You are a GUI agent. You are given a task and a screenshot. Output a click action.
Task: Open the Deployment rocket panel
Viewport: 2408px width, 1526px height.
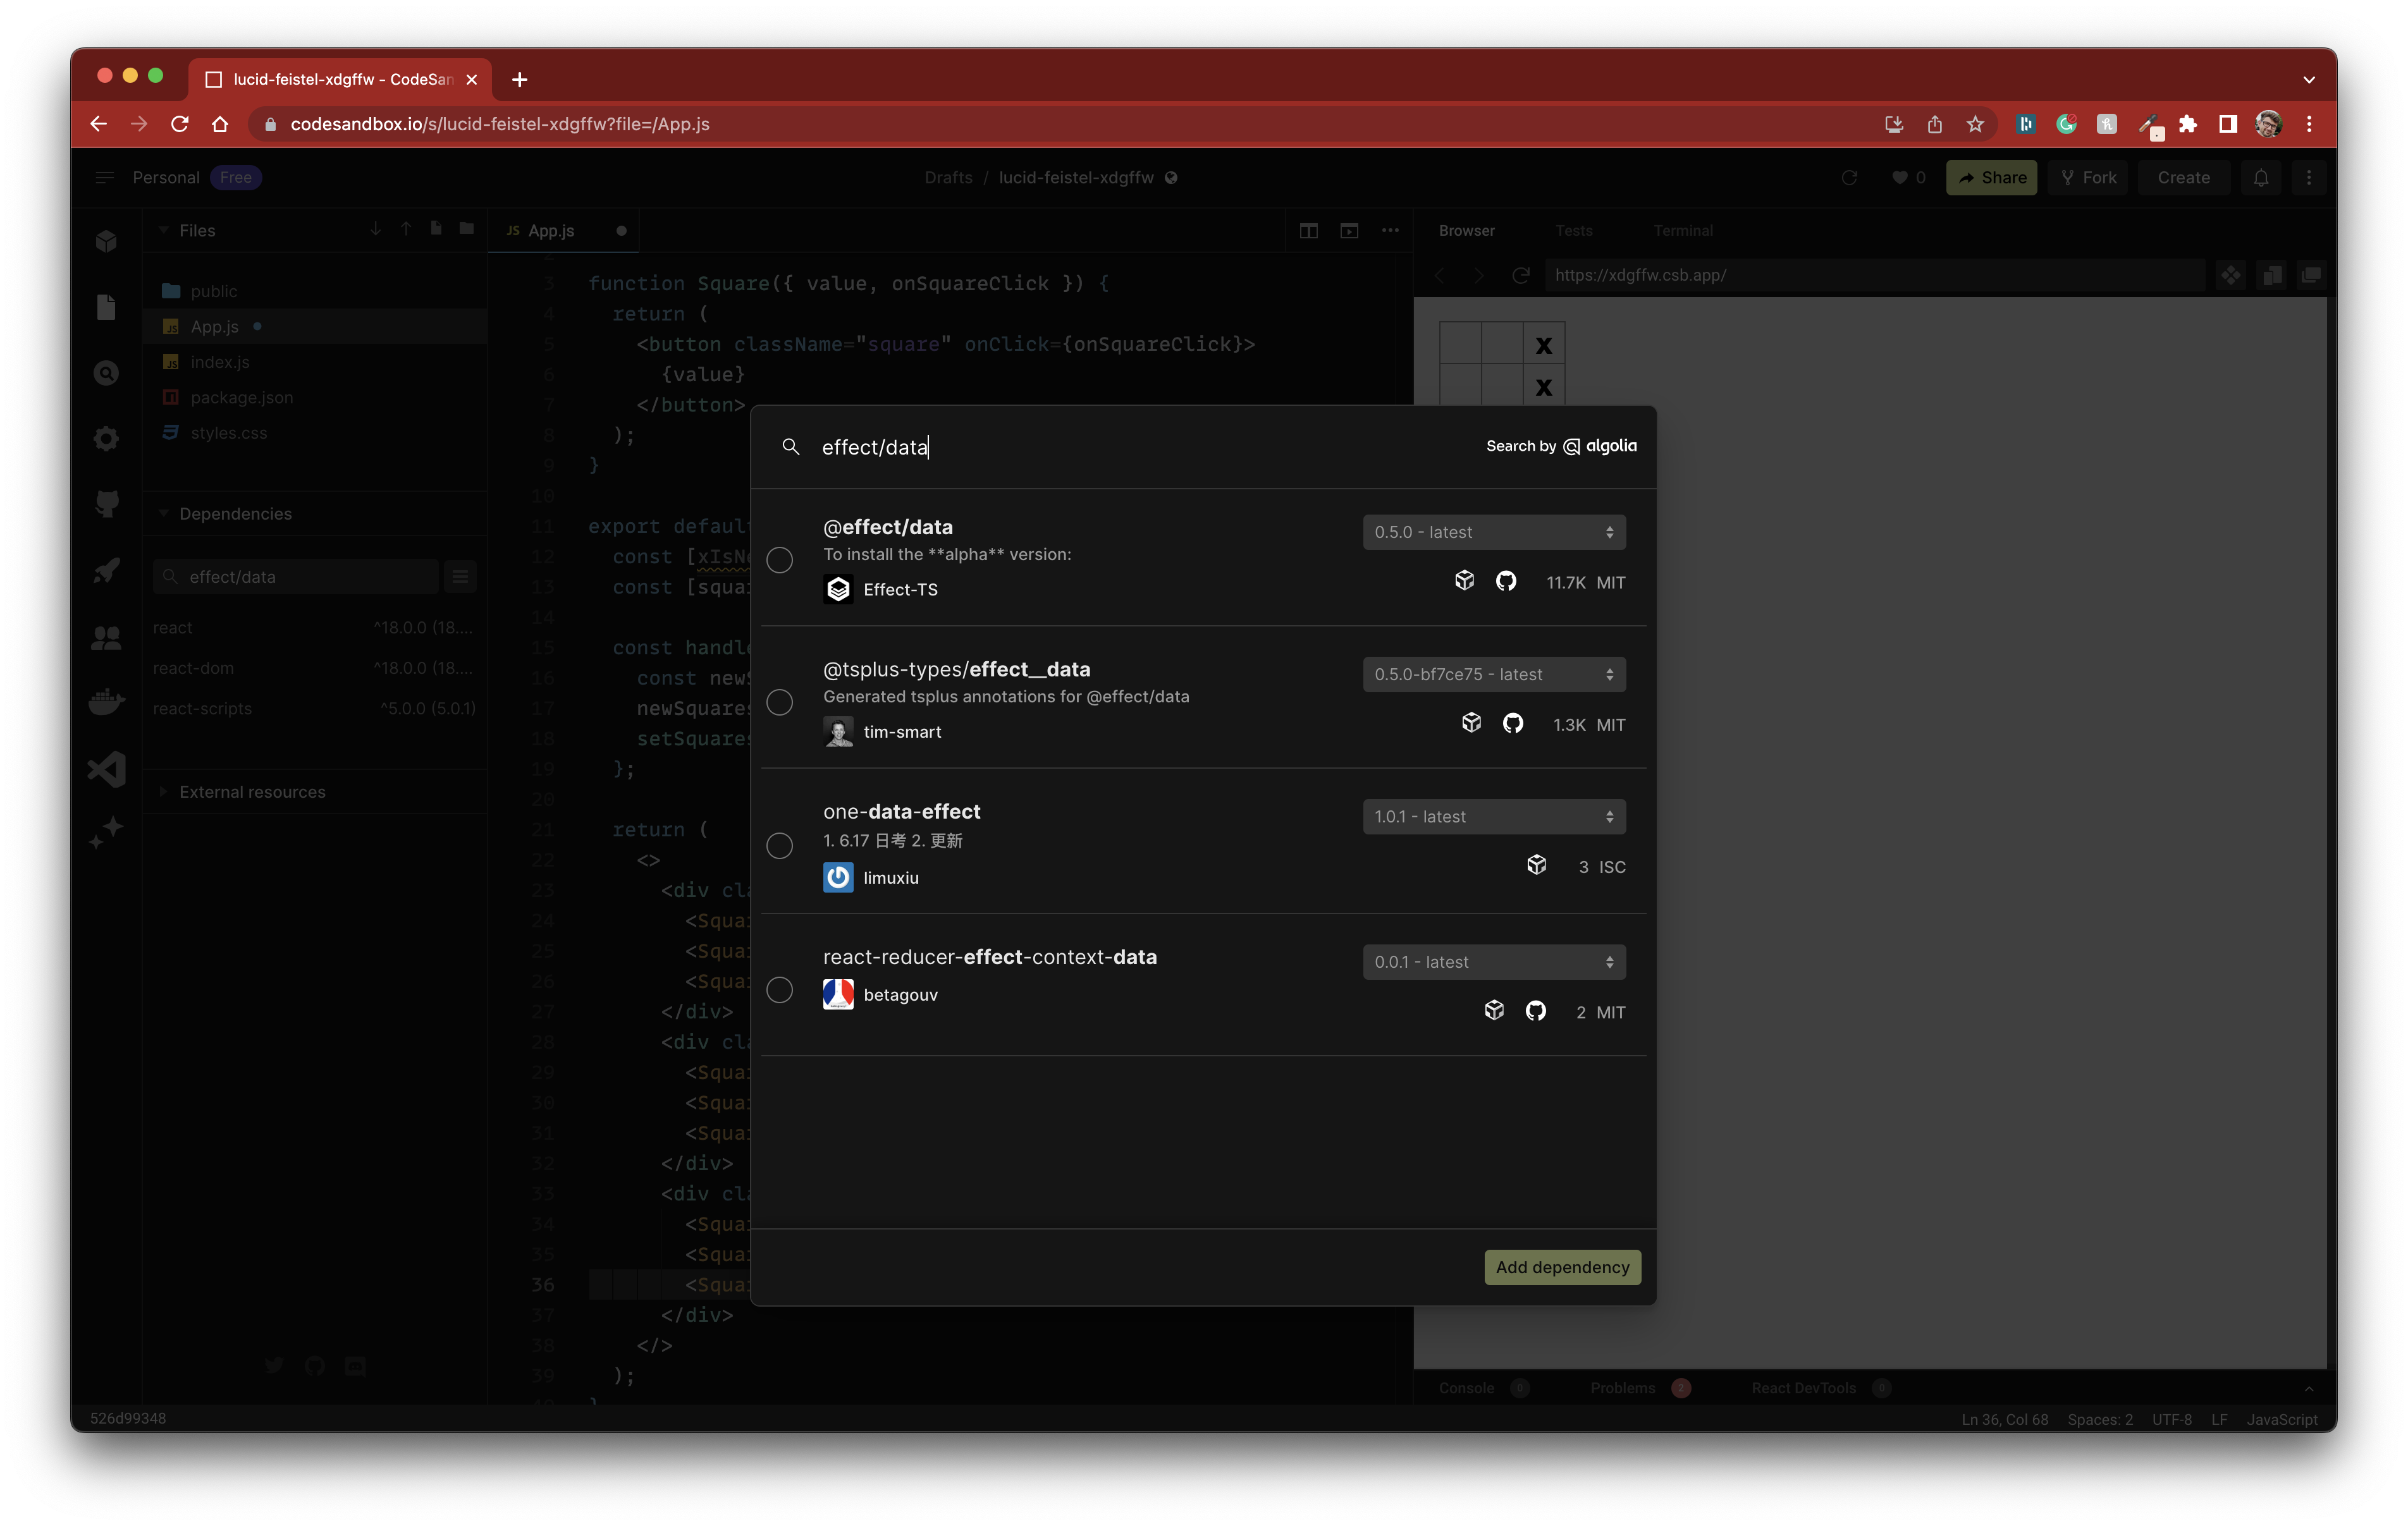coord(106,570)
